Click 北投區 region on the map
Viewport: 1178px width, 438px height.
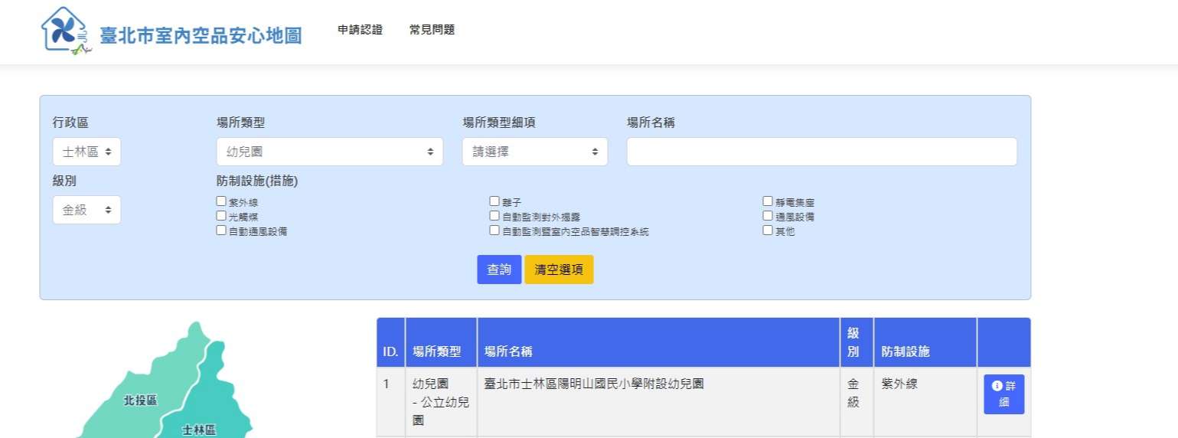(x=140, y=400)
